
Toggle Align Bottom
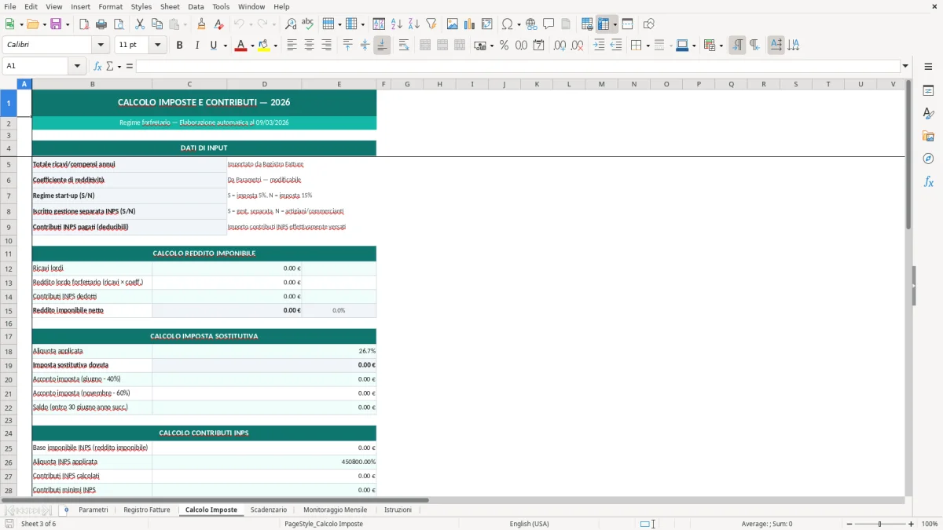(382, 46)
